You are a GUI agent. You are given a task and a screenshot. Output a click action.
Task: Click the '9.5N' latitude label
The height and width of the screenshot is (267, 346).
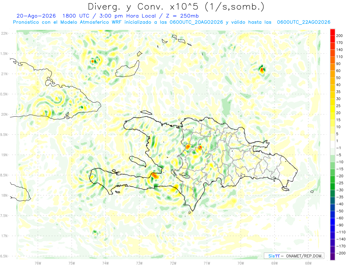point(4,135)
